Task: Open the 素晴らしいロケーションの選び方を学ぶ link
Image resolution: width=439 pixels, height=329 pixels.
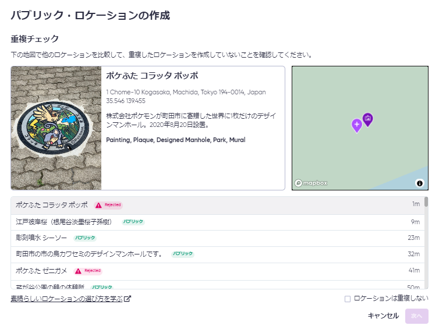Action: [66, 299]
